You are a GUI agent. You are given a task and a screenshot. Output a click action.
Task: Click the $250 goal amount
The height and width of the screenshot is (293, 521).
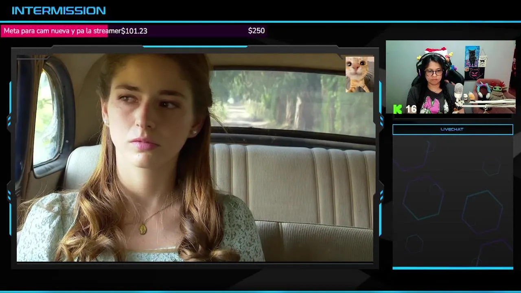(x=256, y=31)
